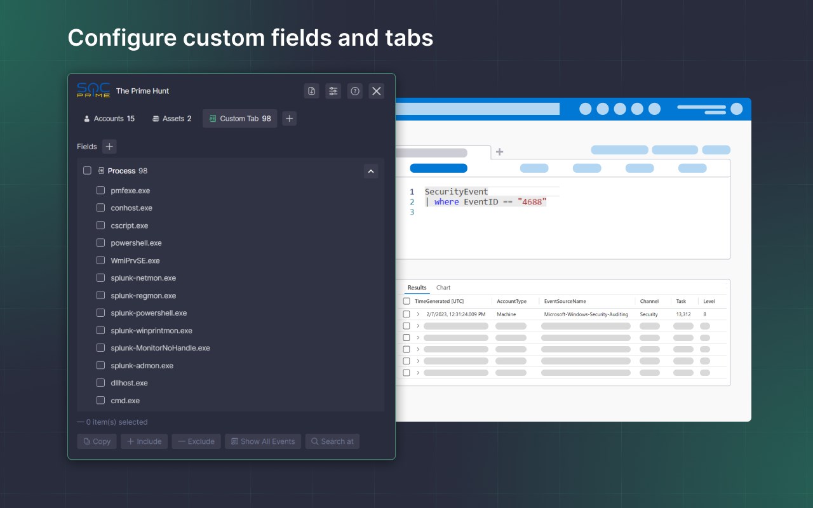
Task: Add a new tab with plus button
Action: [x=289, y=119]
